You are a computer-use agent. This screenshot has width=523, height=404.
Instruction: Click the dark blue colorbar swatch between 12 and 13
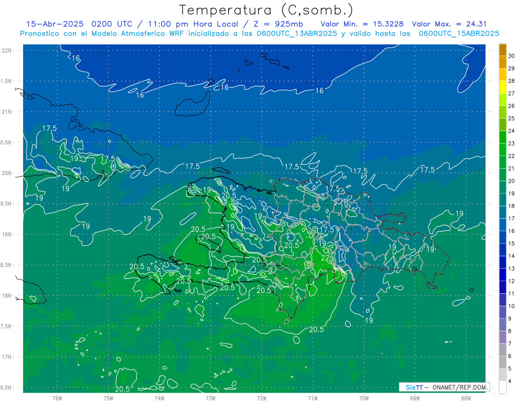point(503,275)
